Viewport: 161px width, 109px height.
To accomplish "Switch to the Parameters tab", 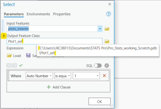I will pos(14,14).
